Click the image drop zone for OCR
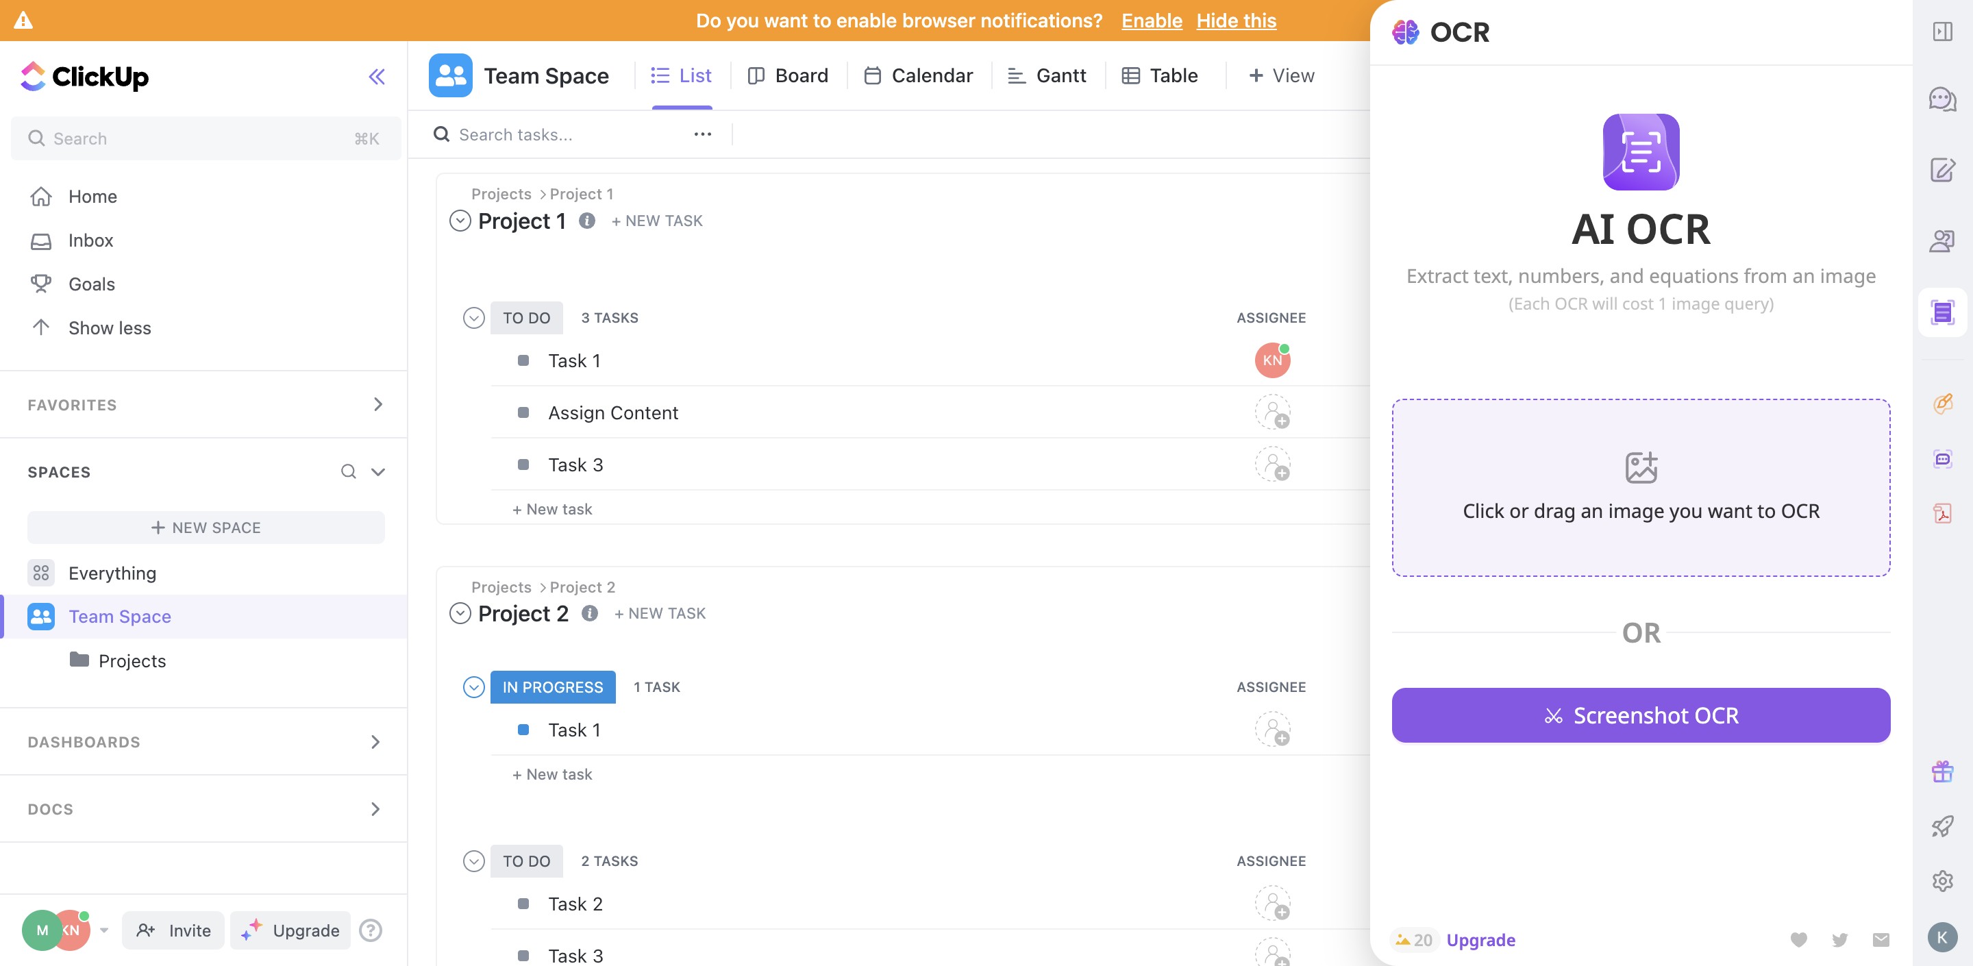The height and width of the screenshot is (966, 1973). (x=1641, y=487)
